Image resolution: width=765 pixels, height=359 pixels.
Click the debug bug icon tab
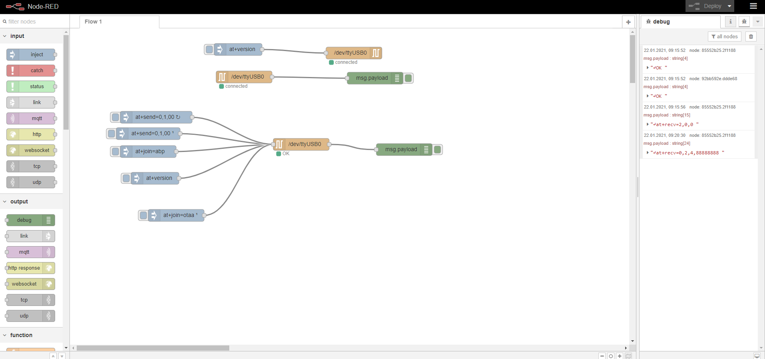tap(744, 22)
